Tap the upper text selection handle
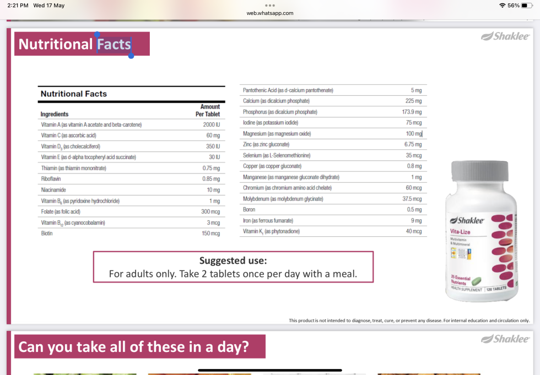540x375 pixels. click(97, 34)
